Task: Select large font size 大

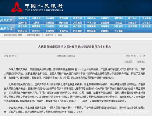Action: point(10,56)
